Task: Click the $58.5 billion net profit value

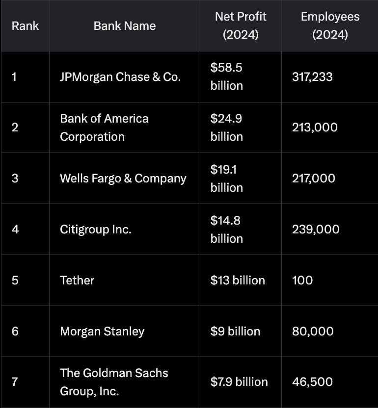Action: tap(227, 76)
